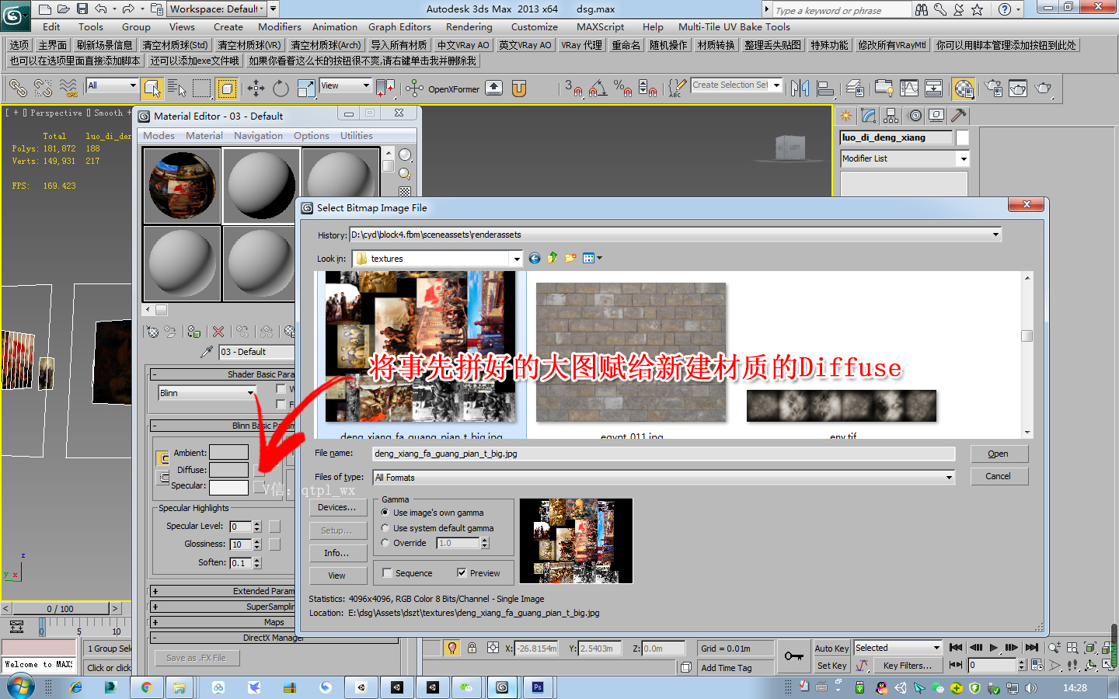Open the History path dropdown
The height and width of the screenshot is (699, 1119).
tap(995, 235)
